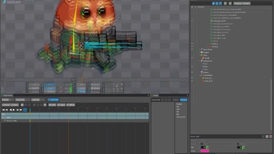Click the dopesheet Shift button
Screen dimensions: 274x154
pyautogui.click(x=52, y=105)
